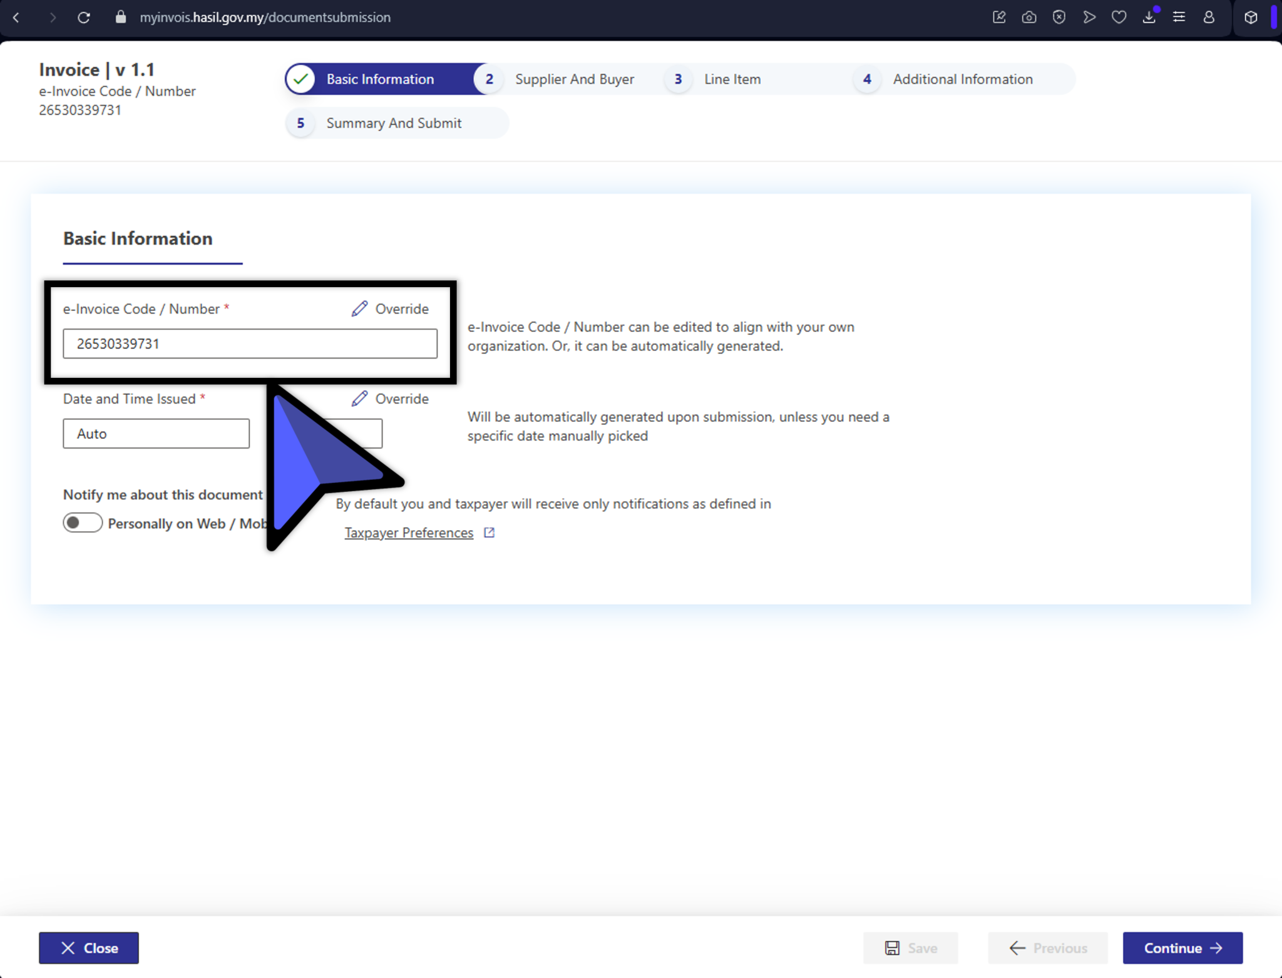Viewport: 1282px width, 978px height.
Task: Click the e-Invoice Code input showing 26530339731
Action: tap(250, 344)
